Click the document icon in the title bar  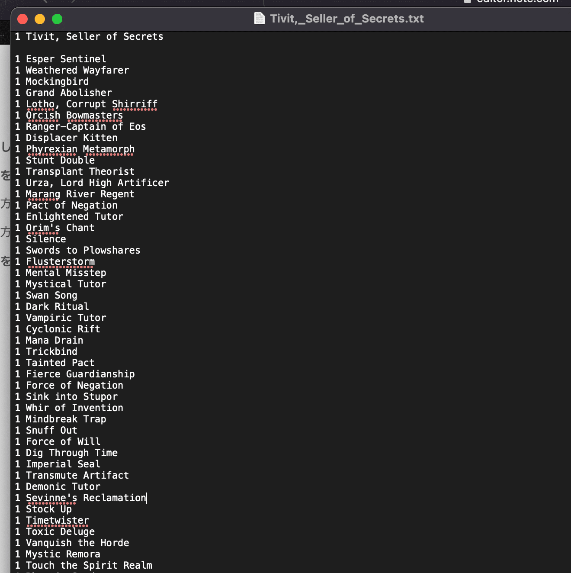coord(259,19)
